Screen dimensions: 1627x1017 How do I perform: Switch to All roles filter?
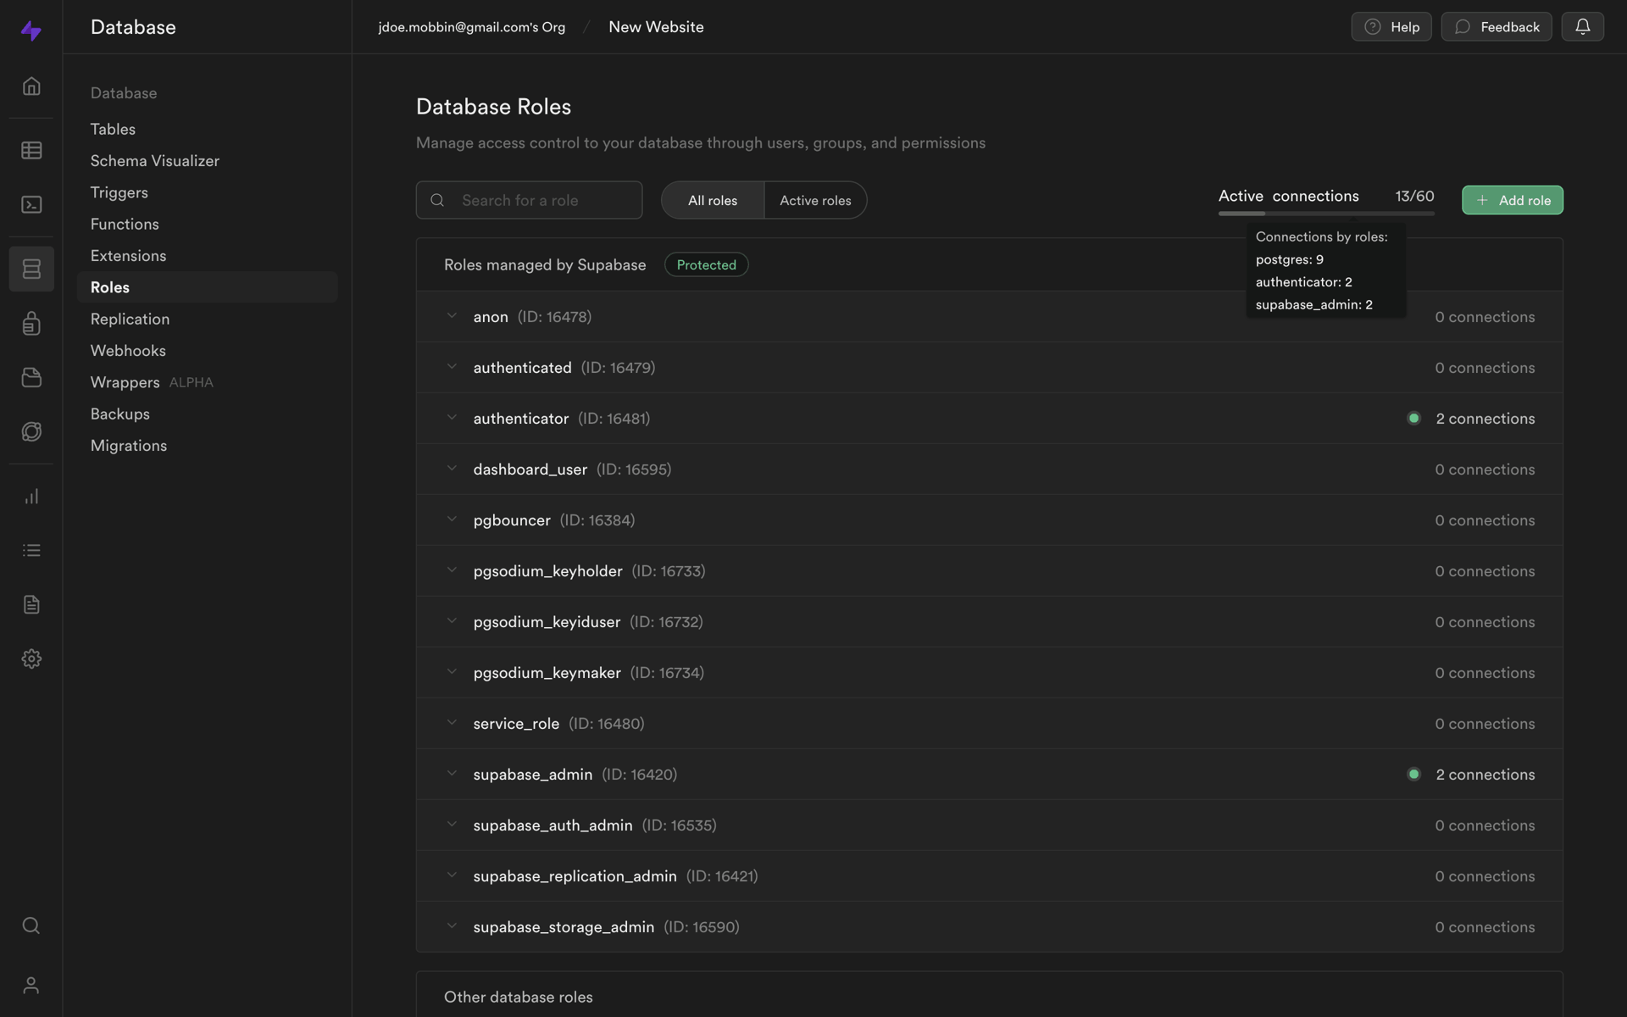(x=713, y=200)
